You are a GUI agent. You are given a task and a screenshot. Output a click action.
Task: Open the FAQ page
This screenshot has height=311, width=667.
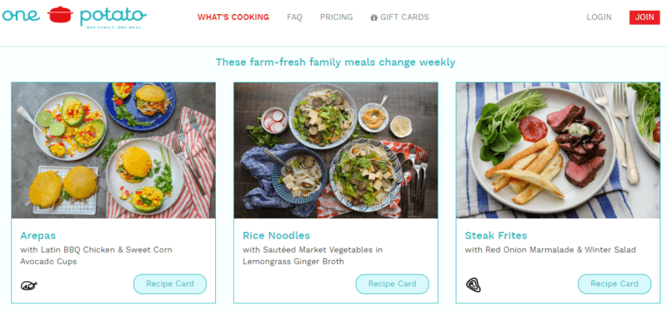[294, 18]
